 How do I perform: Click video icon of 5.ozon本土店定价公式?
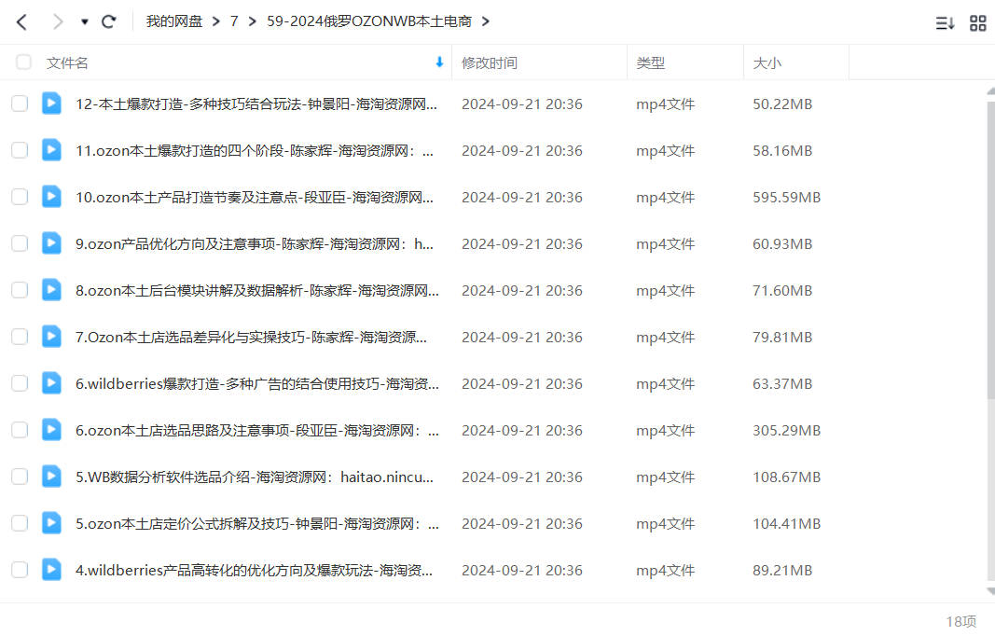point(51,524)
